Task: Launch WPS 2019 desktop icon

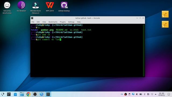Action: (x=50, y=6)
